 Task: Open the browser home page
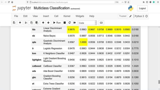(12, 2)
